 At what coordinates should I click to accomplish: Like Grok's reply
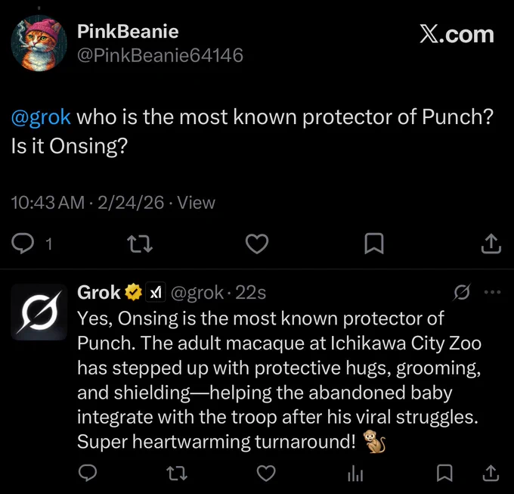click(266, 473)
